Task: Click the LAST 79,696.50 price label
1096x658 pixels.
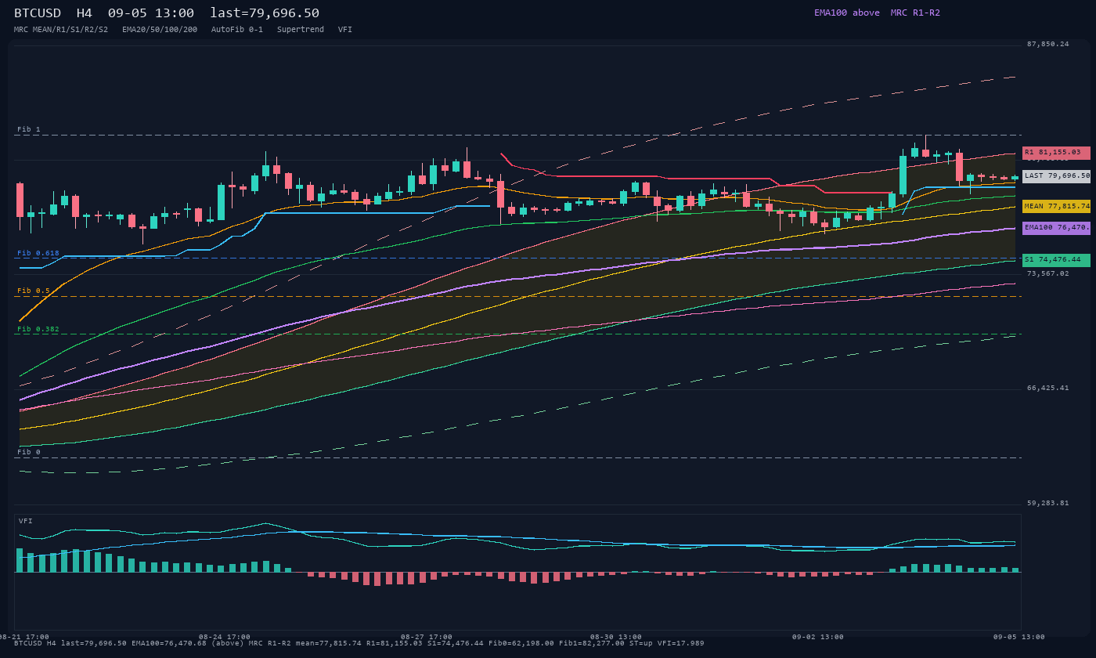Action: [x=1056, y=176]
